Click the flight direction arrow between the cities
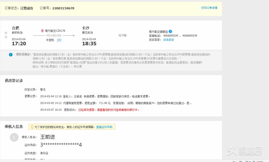This screenshot has width=269, height=162. click(54, 35)
